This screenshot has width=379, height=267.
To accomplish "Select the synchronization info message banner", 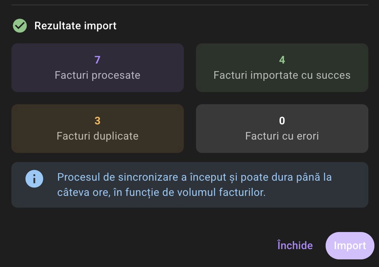I will 189,185.
